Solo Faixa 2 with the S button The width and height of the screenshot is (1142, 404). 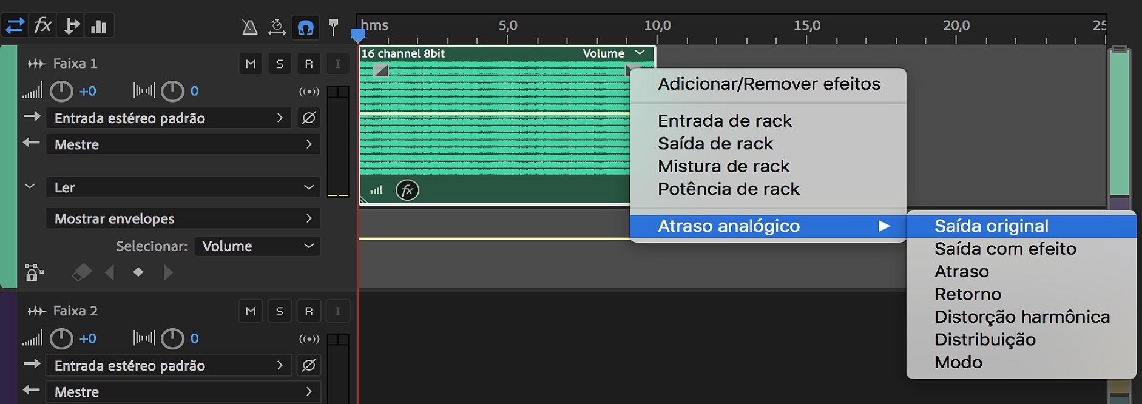[280, 311]
